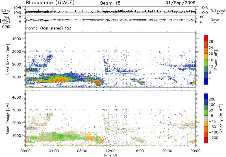Screen dimensions: 226x157
Task: Click the "20:00" time tick label
Action: (167, 151)
